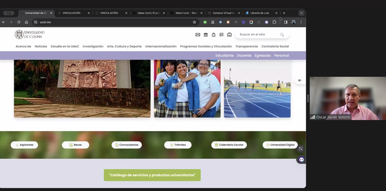The width and height of the screenshot is (386, 191).
Task: Switch to the Campus Virtual browser tab
Action: [224, 13]
